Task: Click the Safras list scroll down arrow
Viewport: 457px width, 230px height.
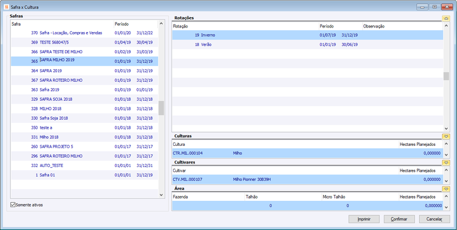Action: 161,195
